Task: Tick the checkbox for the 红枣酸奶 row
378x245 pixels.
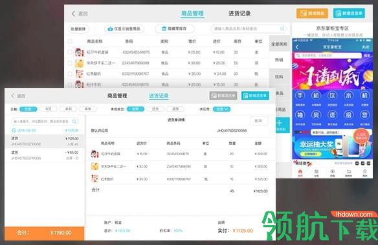Action: (70, 74)
